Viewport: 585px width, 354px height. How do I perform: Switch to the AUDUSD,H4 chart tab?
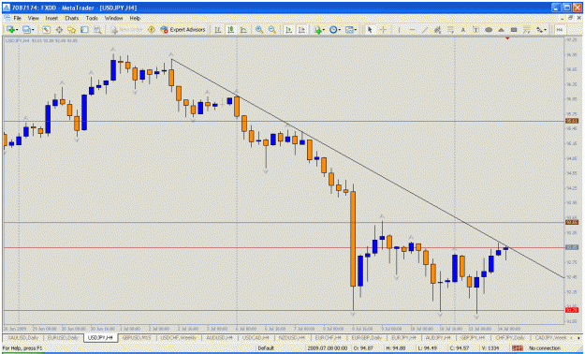pyautogui.click(x=219, y=337)
